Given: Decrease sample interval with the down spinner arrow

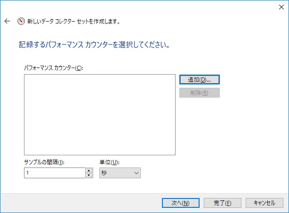Looking at the screenshot, I should coord(88,175).
